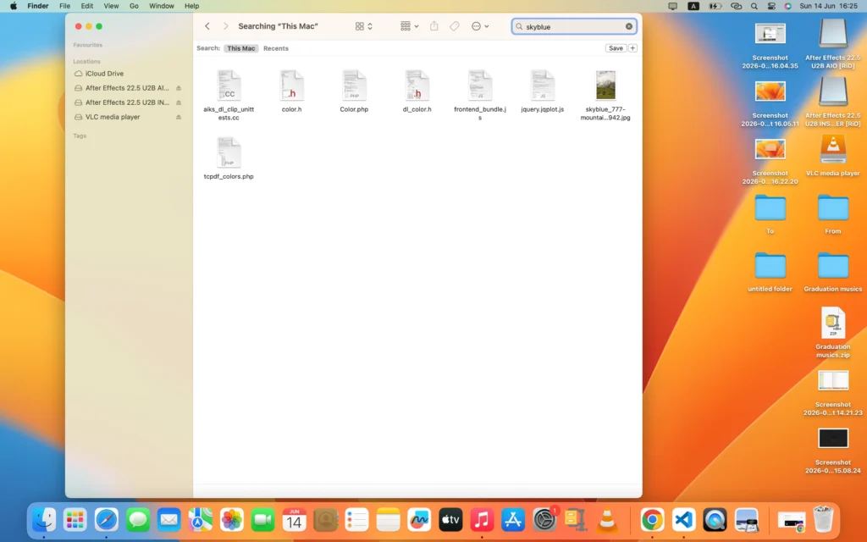Open Launchpad from the Dock
This screenshot has height=542, width=867.
tap(75, 520)
